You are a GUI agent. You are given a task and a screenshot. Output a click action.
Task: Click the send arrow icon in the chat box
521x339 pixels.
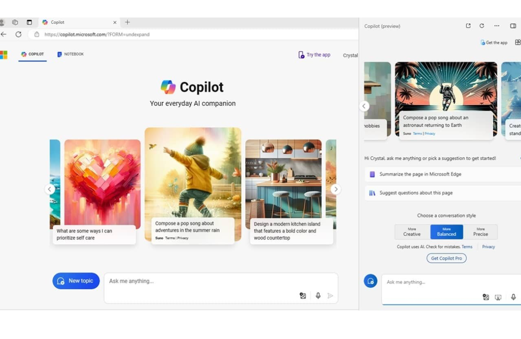pos(330,296)
